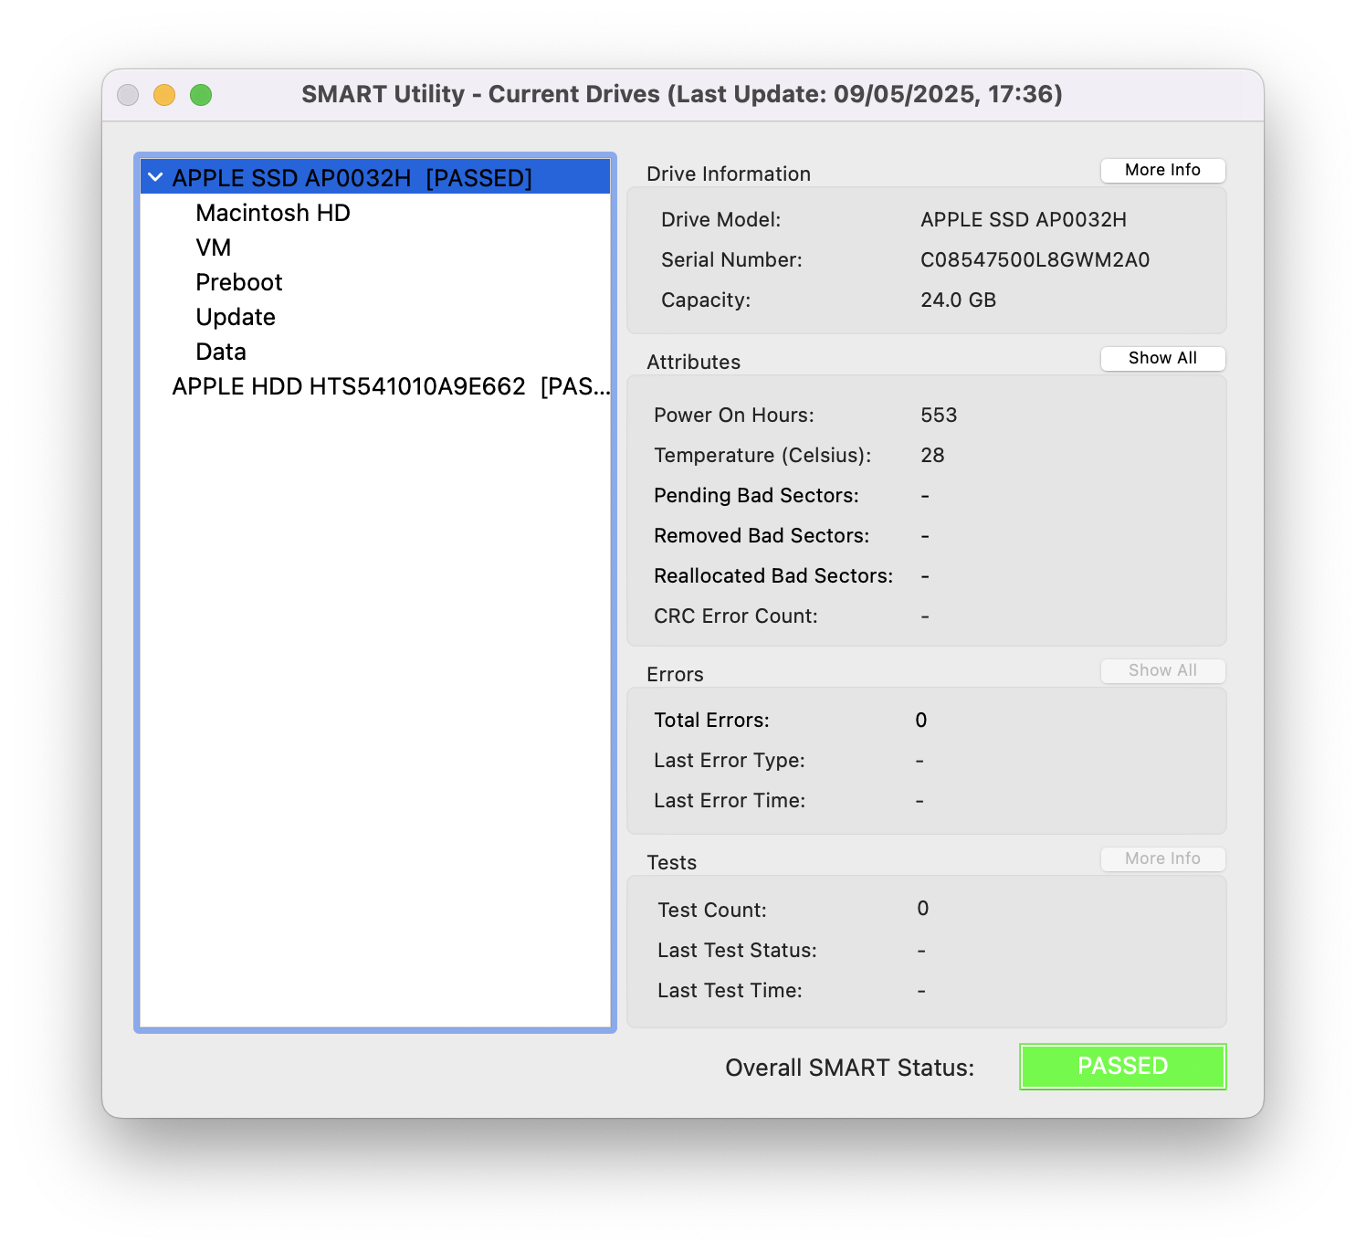Click the Temperature value 28
Image resolution: width=1366 pixels, height=1253 pixels.
pyautogui.click(x=931, y=456)
